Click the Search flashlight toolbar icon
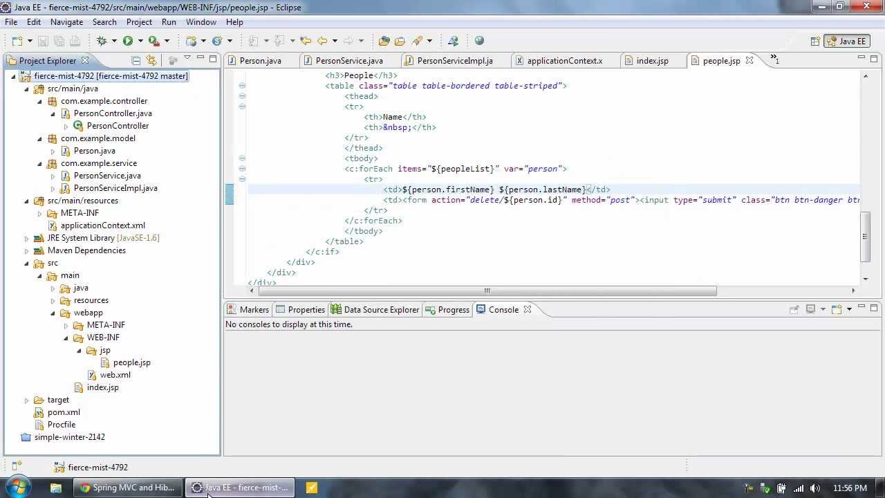This screenshot has width=885, height=498. 416,41
